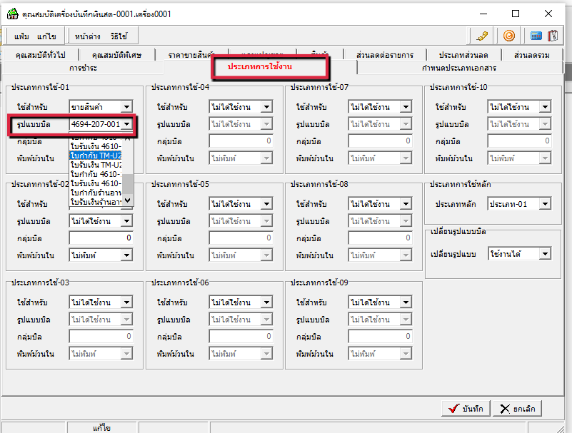Open the แฟ้ม menu
Screen dimensions: 572x433
(21, 36)
